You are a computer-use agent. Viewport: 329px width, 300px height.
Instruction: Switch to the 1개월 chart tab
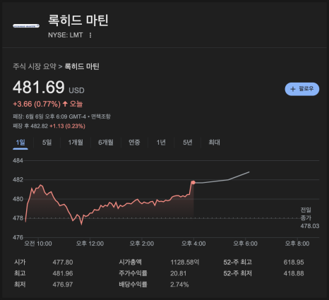76,143
